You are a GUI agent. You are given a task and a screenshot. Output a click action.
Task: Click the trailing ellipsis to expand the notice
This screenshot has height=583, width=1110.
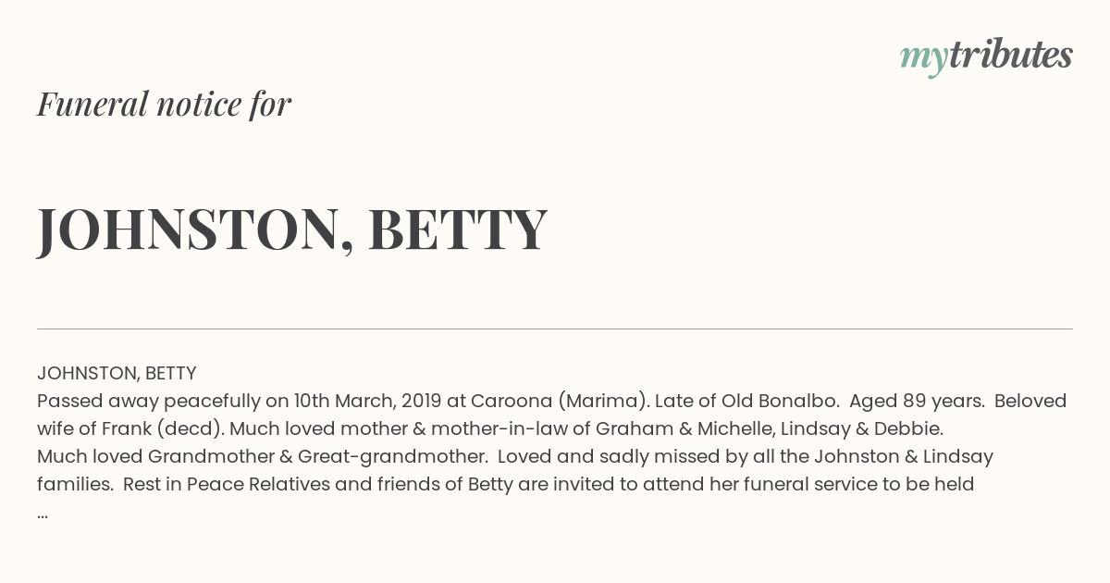pyautogui.click(x=43, y=515)
